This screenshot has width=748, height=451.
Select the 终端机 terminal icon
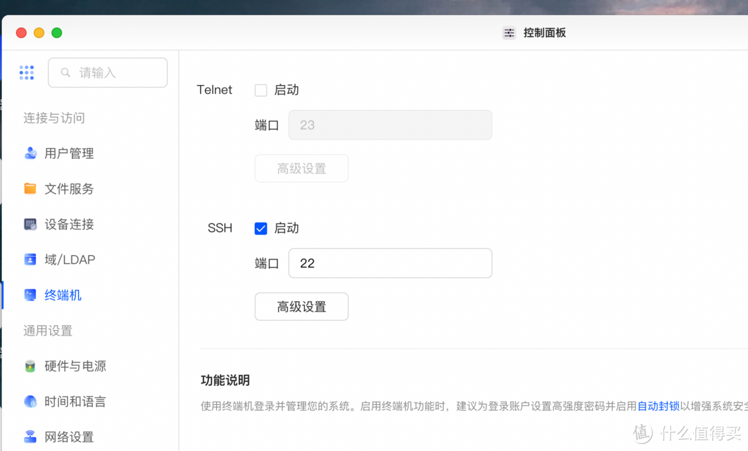click(30, 295)
